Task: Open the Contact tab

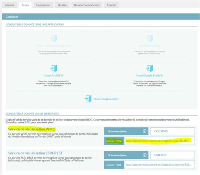Action: (x=112, y=5)
